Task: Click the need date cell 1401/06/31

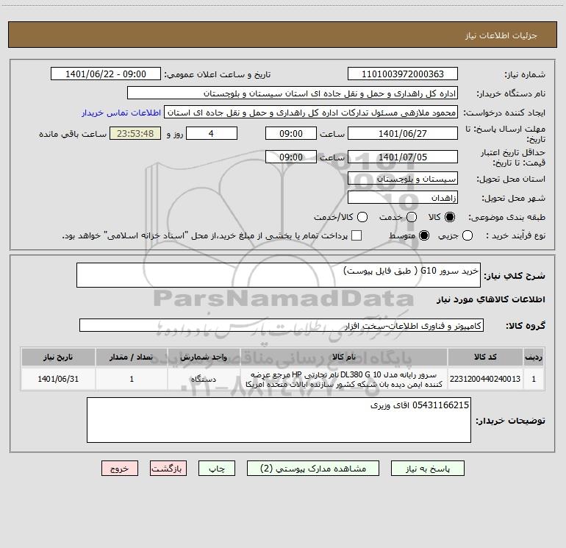Action: [58, 379]
